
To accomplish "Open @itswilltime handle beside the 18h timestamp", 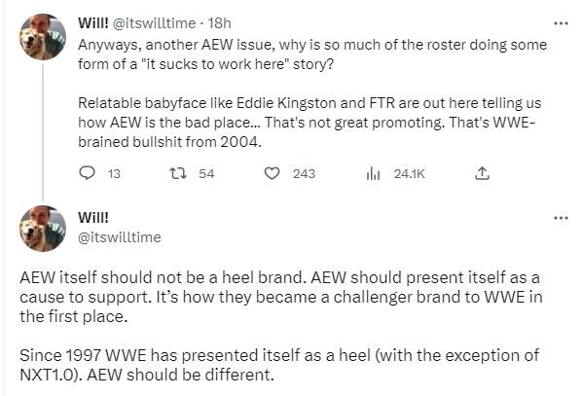I will pyautogui.click(x=154, y=23).
